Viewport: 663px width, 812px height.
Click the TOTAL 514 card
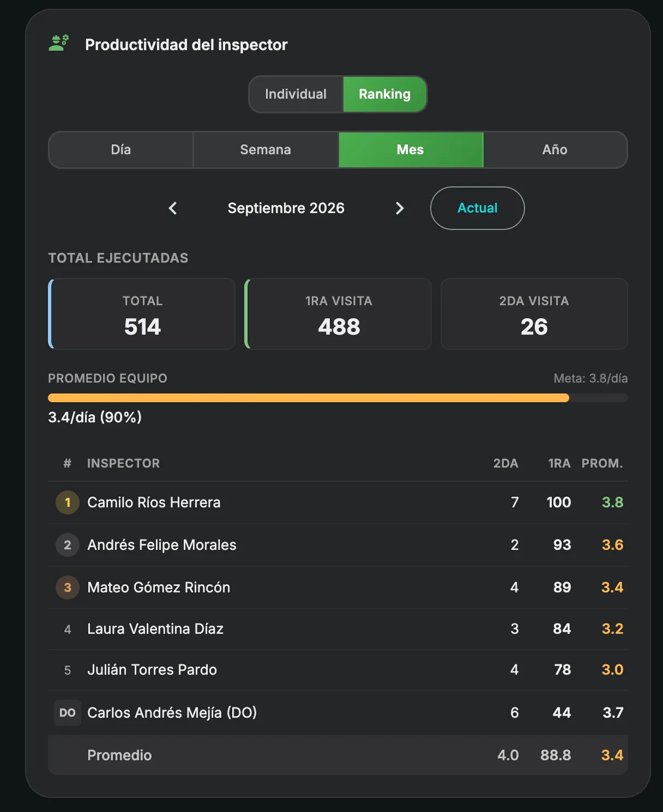pyautogui.click(x=142, y=314)
